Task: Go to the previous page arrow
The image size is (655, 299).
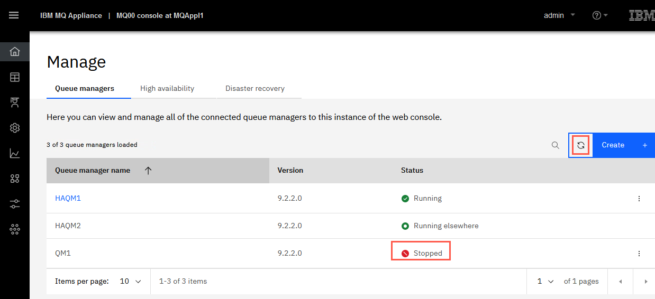Action: (620, 282)
